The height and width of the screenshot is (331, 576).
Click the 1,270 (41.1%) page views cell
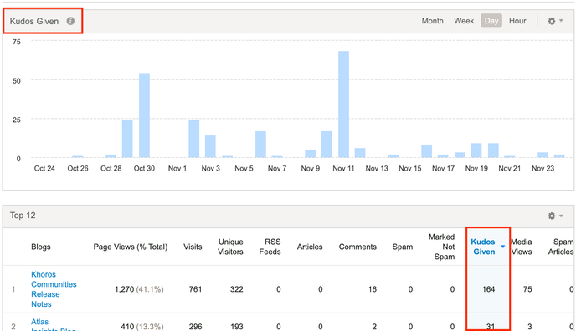[x=139, y=289]
